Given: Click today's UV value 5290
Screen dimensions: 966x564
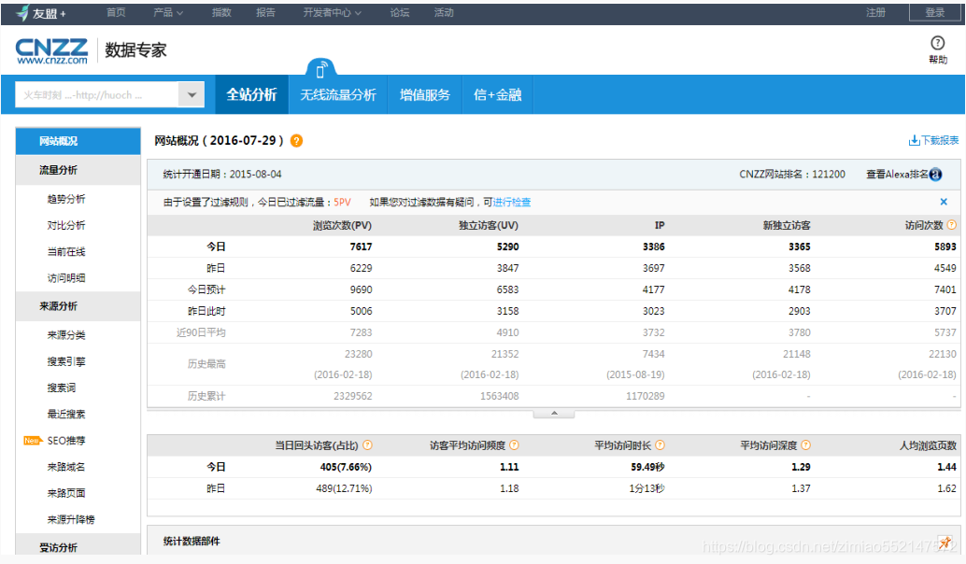Looking at the screenshot, I should pos(507,247).
